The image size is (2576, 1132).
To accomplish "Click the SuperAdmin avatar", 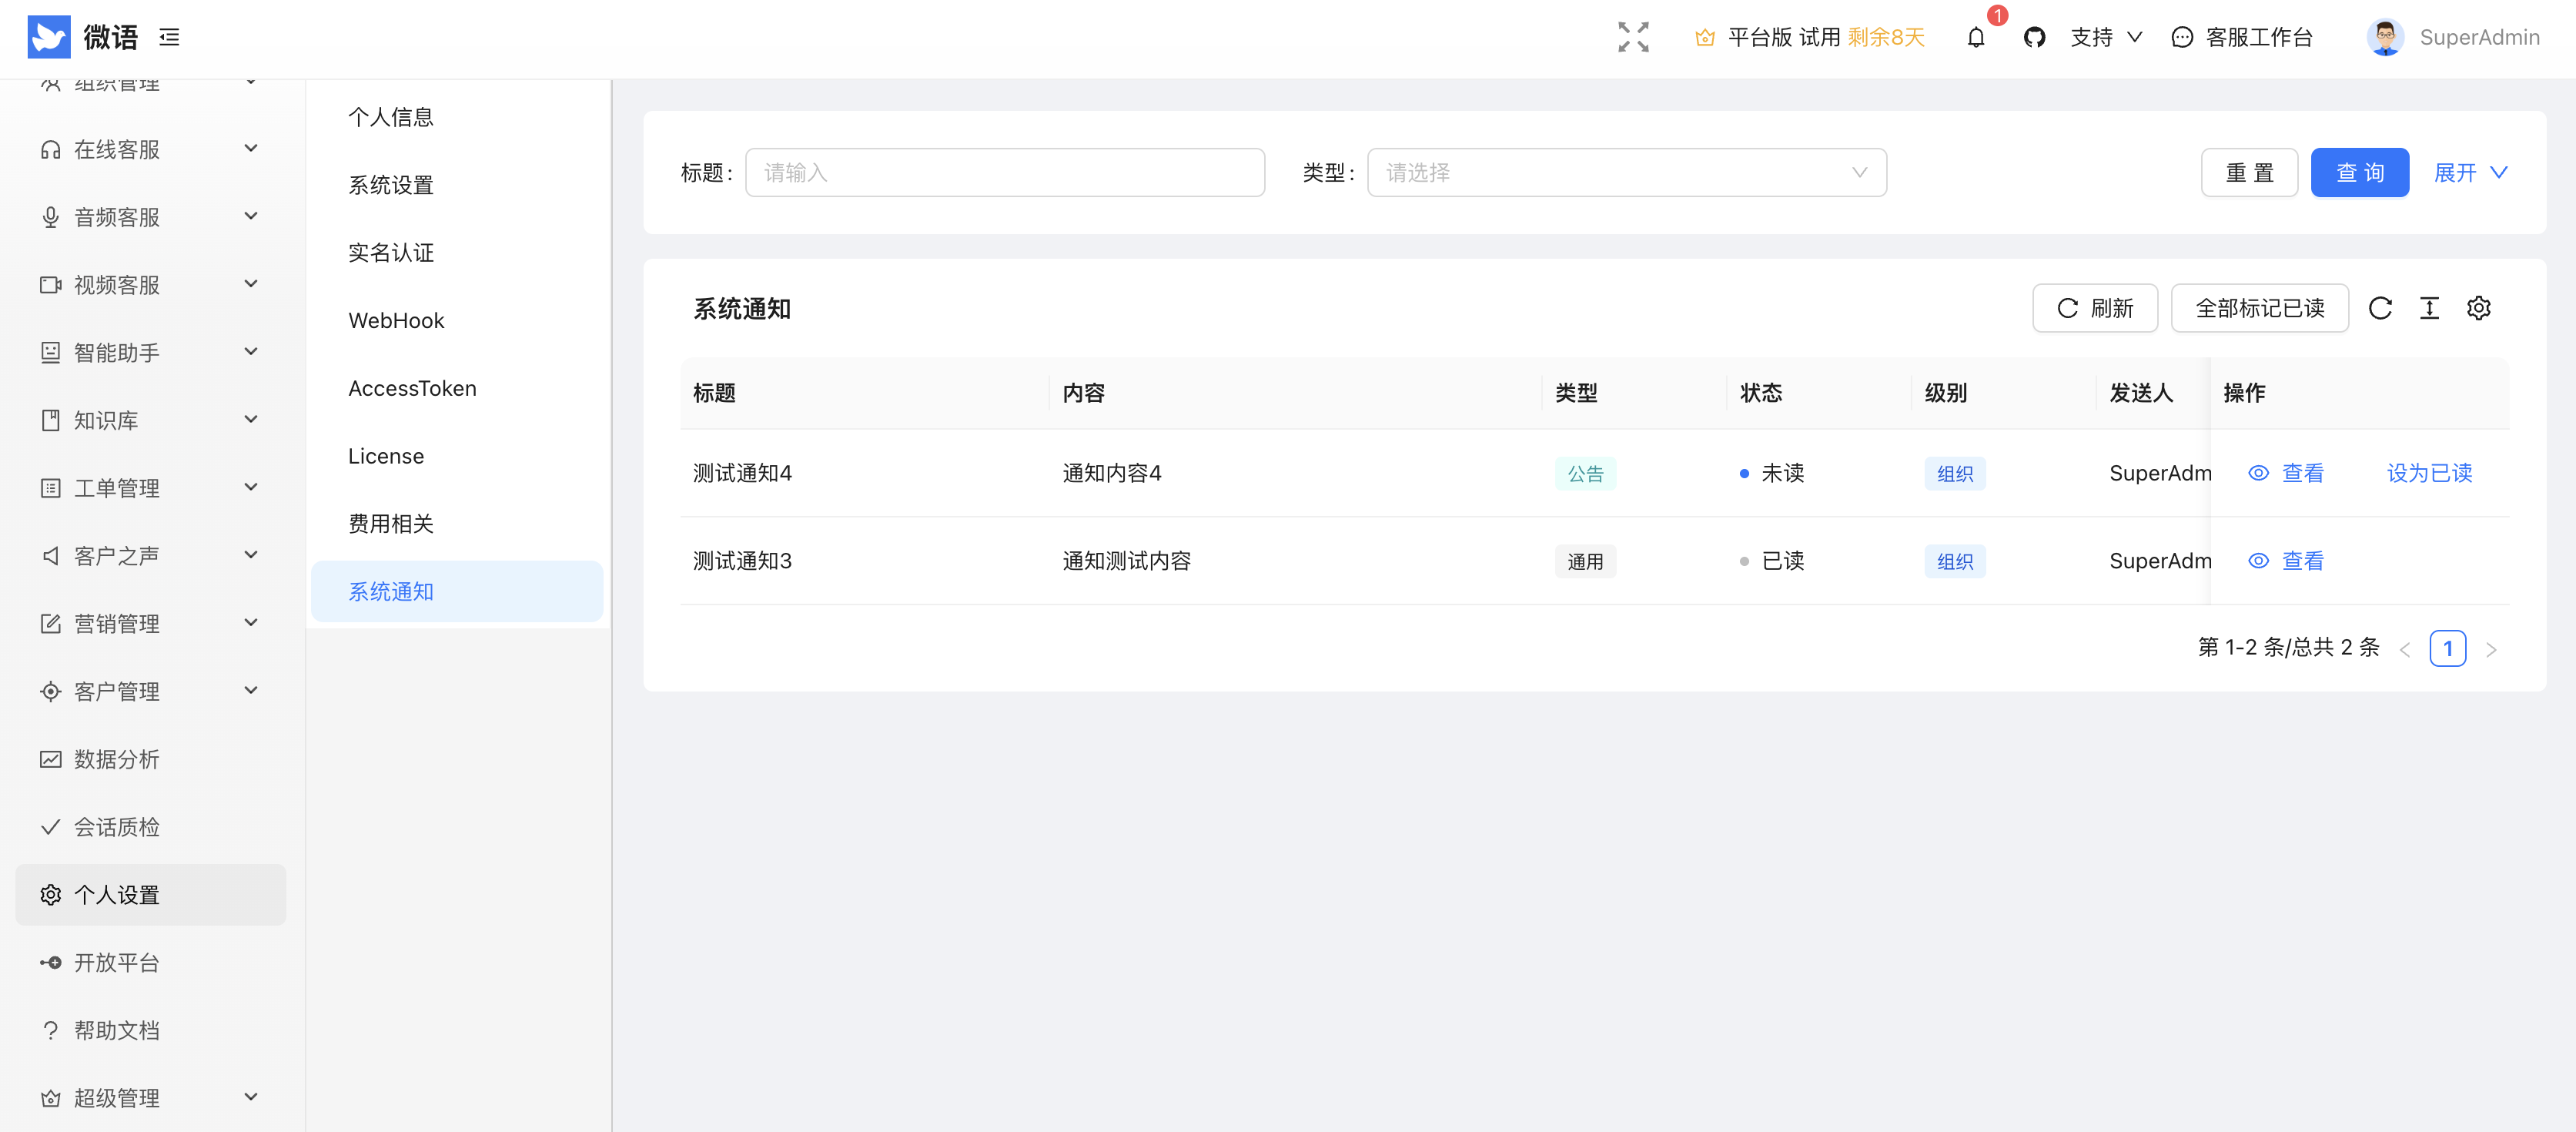I will pos(2384,37).
